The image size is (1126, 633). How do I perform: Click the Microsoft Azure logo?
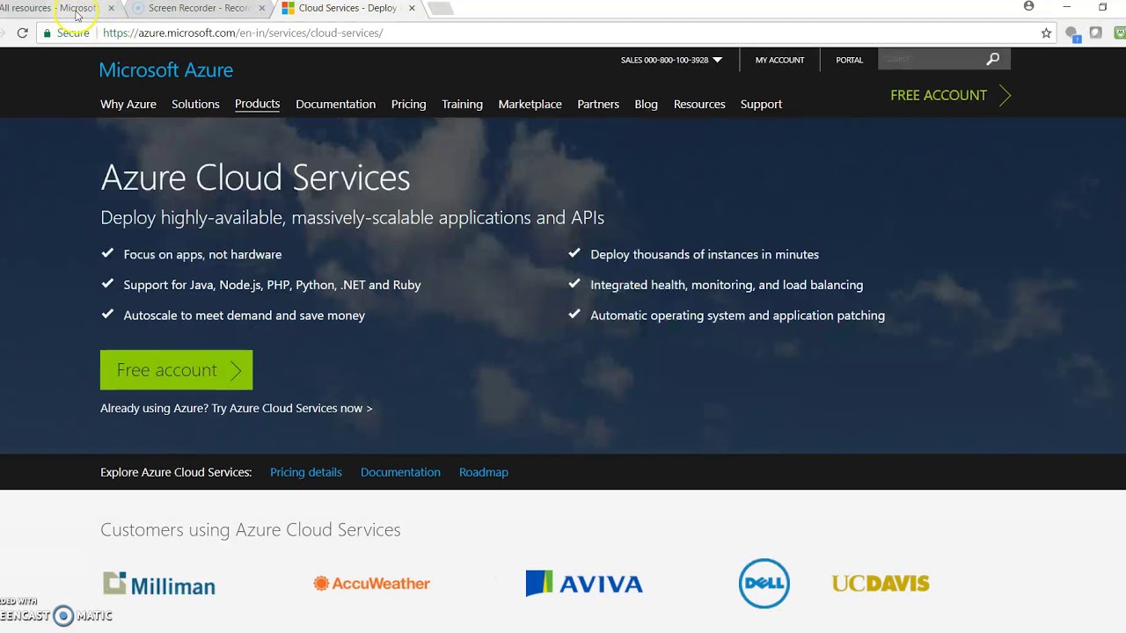tap(166, 69)
